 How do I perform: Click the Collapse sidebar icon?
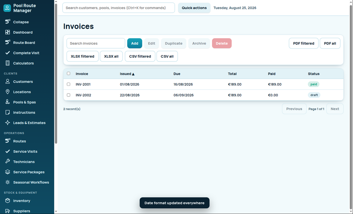coord(8,22)
